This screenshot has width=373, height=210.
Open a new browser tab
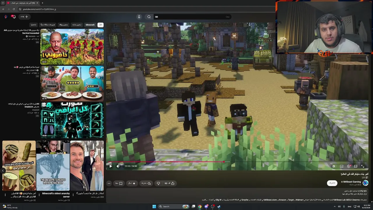tap(42, 3)
